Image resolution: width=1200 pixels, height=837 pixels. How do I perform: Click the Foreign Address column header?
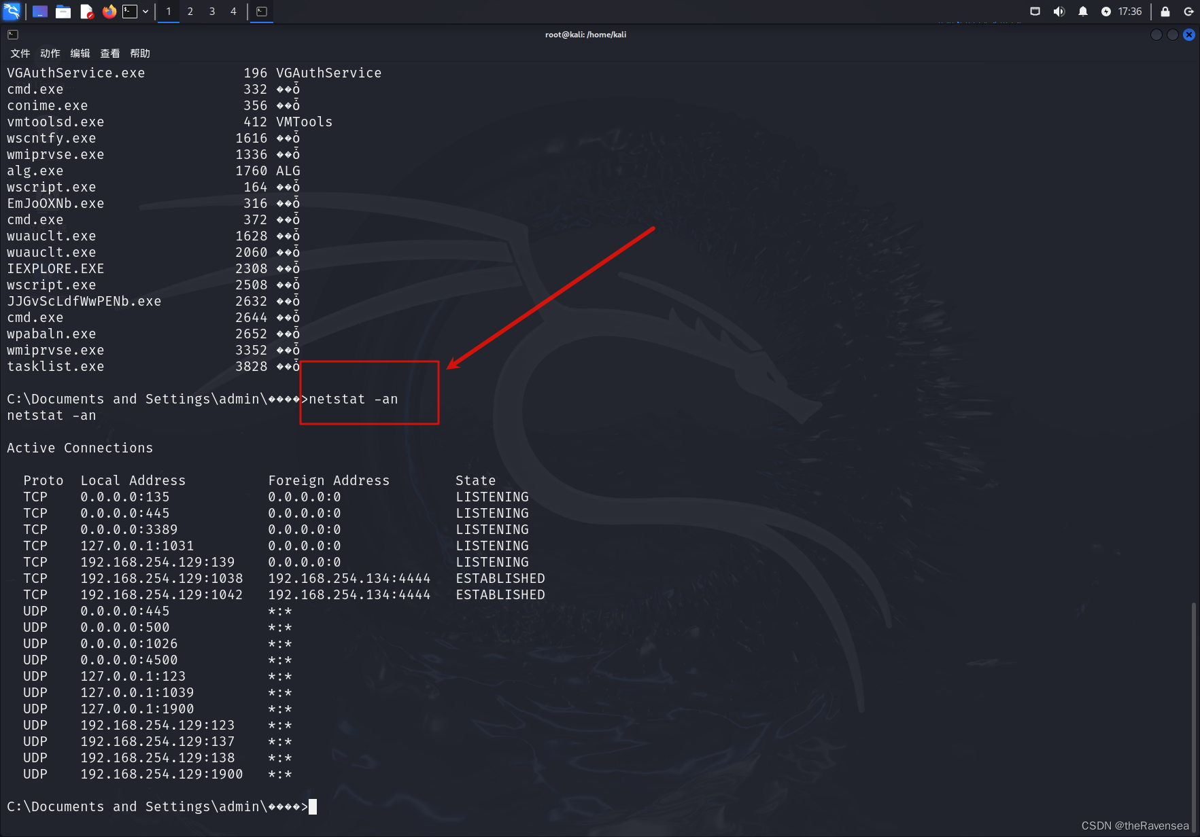[x=329, y=480]
